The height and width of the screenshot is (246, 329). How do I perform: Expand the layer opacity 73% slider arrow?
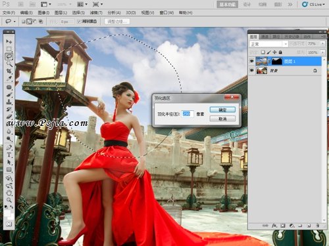tap(322, 44)
